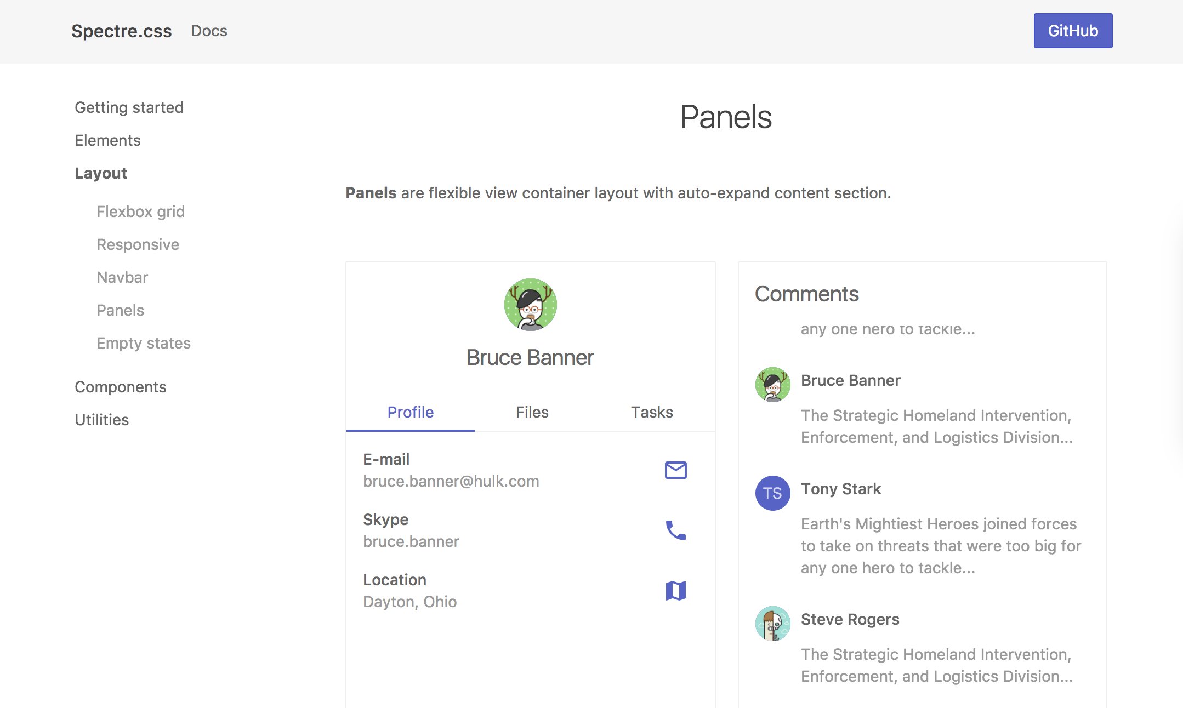This screenshot has width=1183, height=708.
Task: Click the Bruce Banner profile heading
Action: click(530, 357)
